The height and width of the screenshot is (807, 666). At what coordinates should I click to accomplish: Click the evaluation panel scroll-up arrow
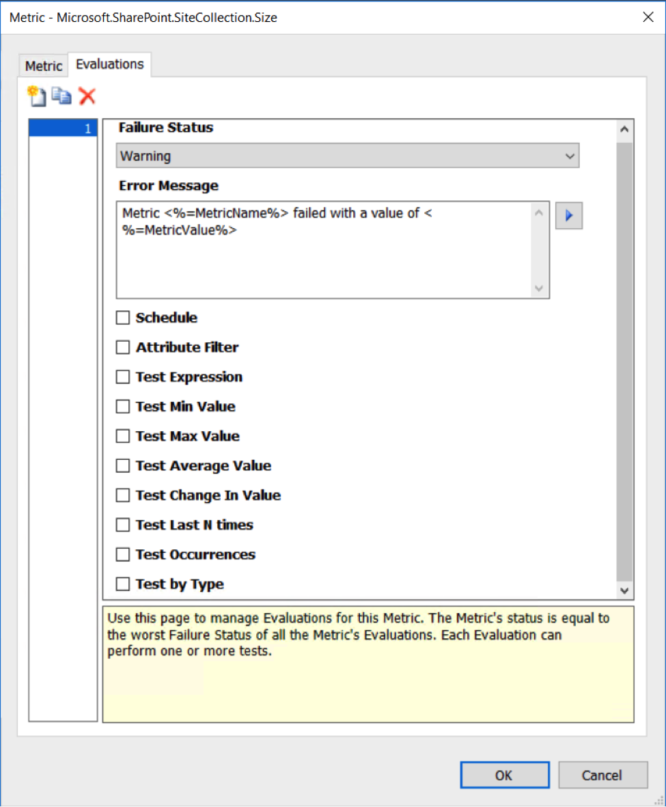click(624, 129)
